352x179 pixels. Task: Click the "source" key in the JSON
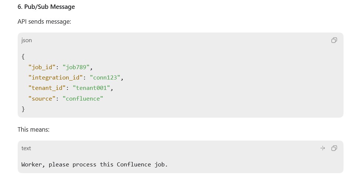coord(42,99)
